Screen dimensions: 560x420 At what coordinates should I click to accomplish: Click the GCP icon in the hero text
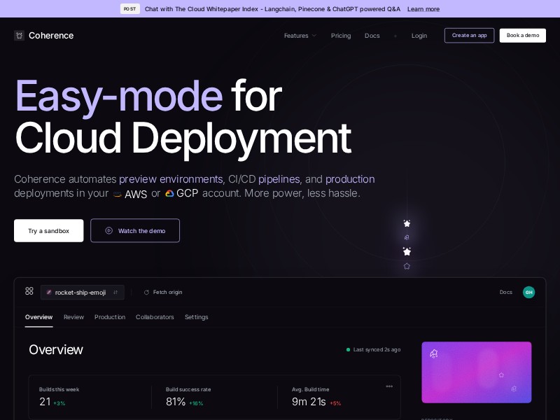(x=169, y=193)
